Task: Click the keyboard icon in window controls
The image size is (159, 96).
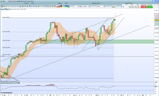Action: coord(154,1)
